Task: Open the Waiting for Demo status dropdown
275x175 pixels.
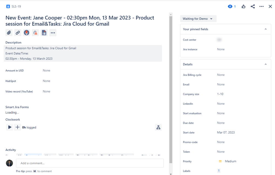Action: pyautogui.click(x=198, y=19)
